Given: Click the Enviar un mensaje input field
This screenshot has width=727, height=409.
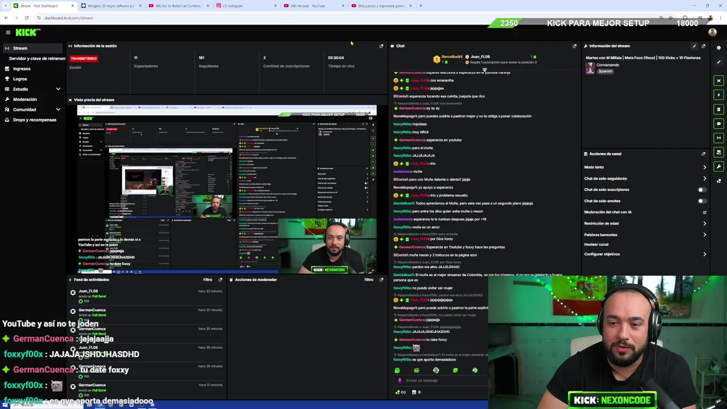Looking at the screenshot, I should (x=440, y=381).
